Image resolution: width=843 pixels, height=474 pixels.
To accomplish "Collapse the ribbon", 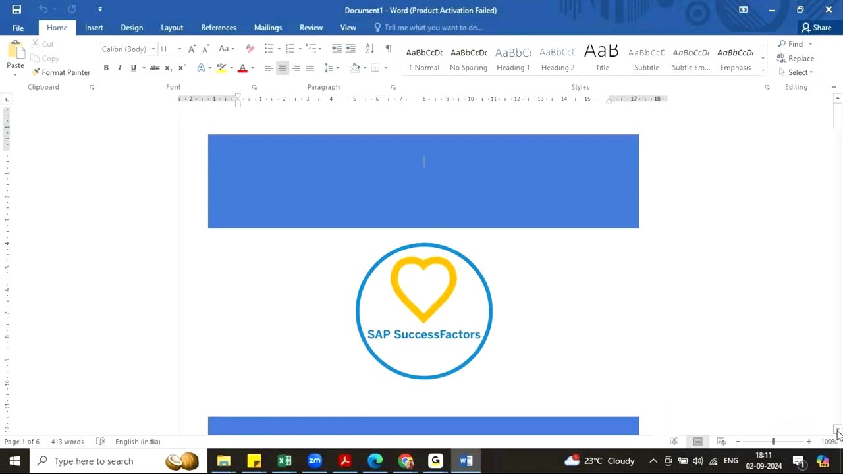I will coord(834,87).
